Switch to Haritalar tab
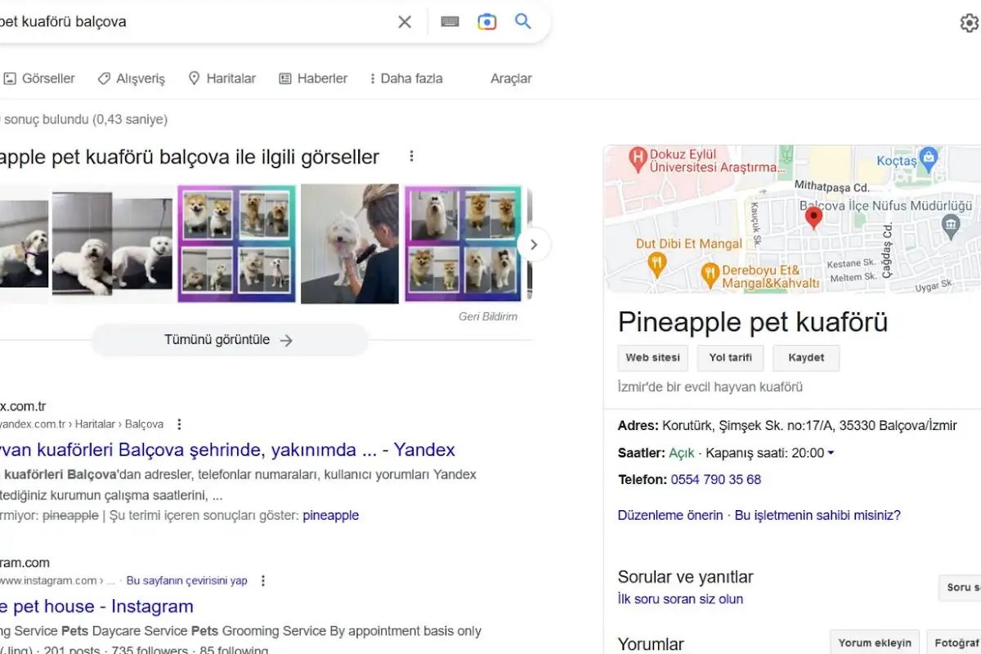The image size is (981, 654). tap(222, 78)
